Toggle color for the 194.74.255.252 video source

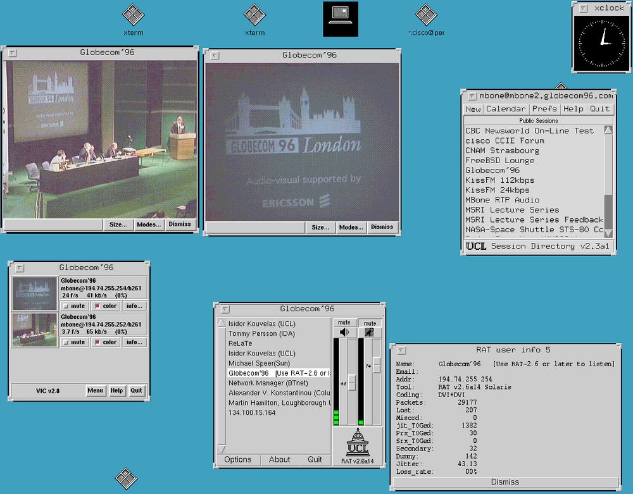pos(106,342)
